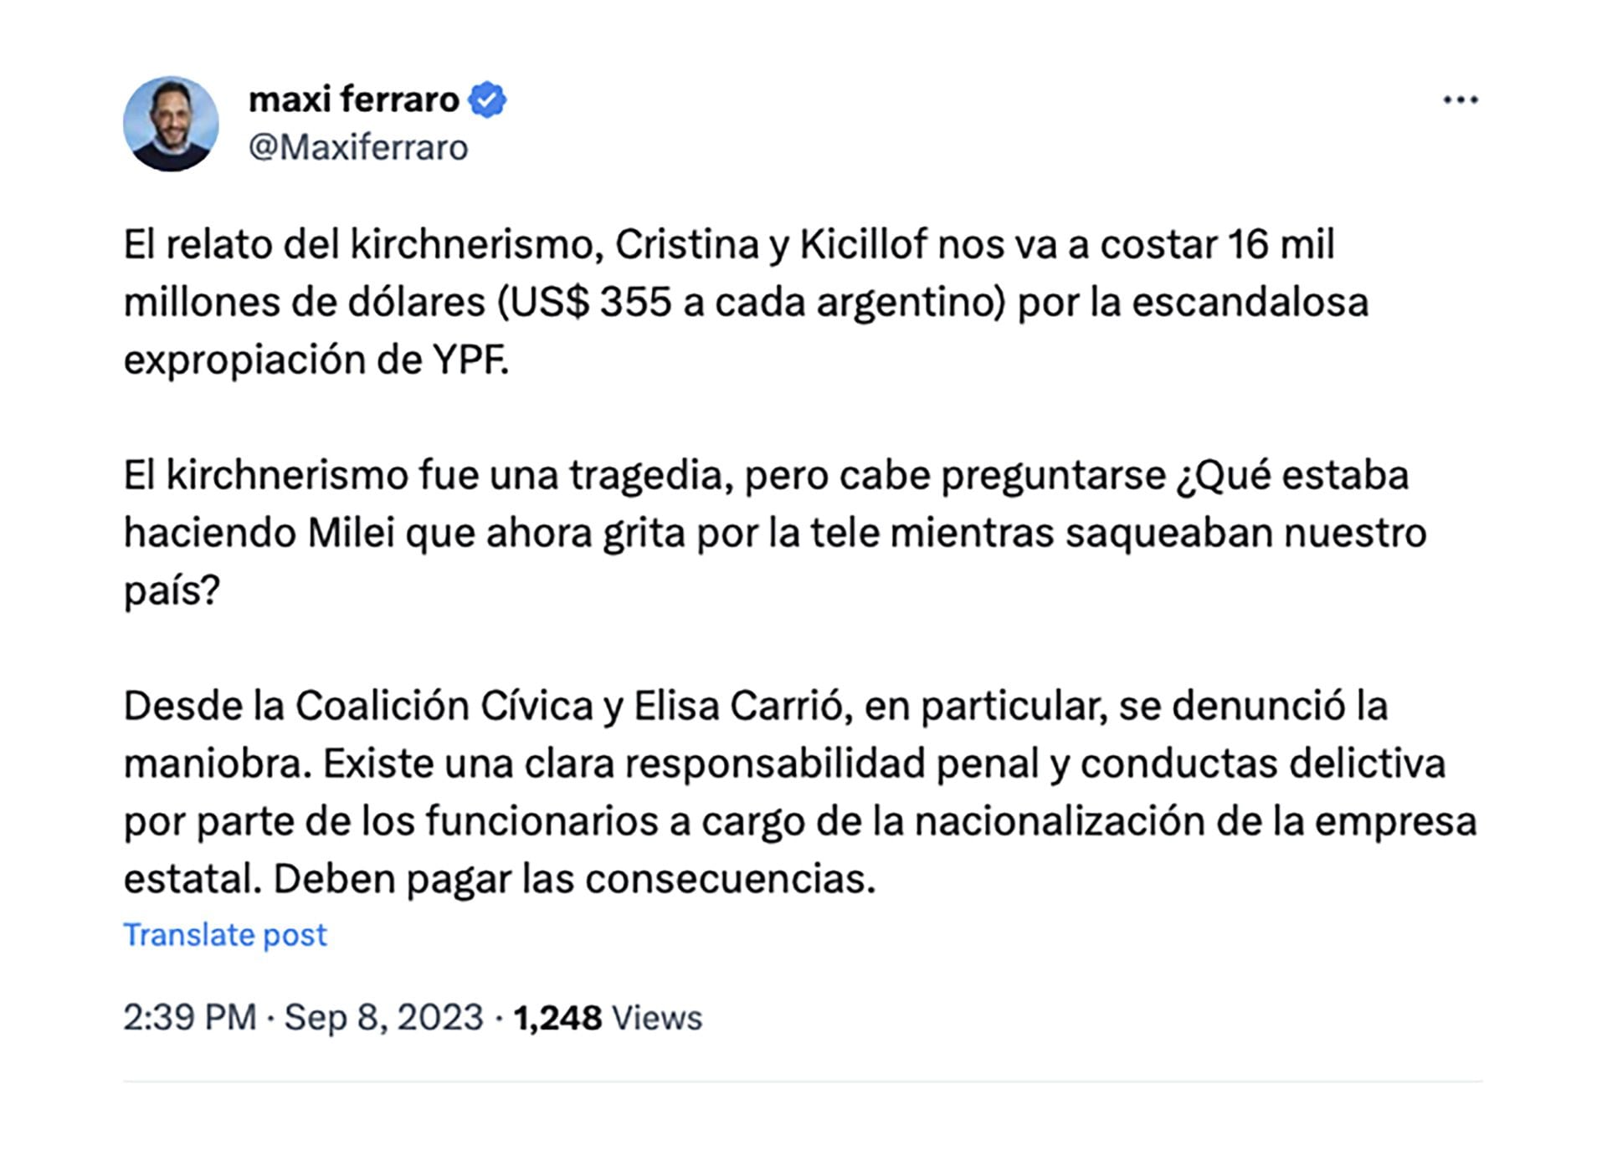The image size is (1607, 1155).
Task: Click the 2:39 PM timestamp
Action: pyautogui.click(x=190, y=1018)
